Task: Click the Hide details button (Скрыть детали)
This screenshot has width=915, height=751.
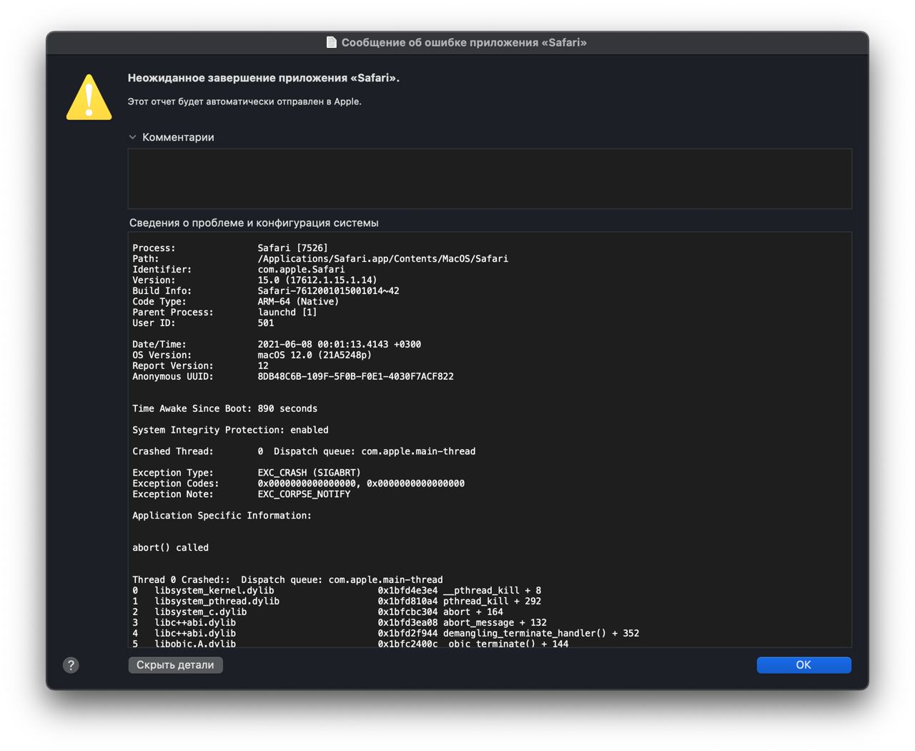Action: tap(175, 665)
